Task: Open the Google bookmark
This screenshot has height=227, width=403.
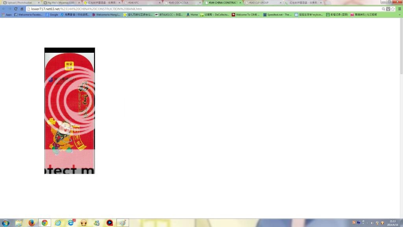Action: pos(52,15)
